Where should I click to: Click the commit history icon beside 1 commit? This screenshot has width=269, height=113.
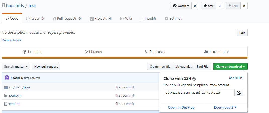[x=25, y=52]
